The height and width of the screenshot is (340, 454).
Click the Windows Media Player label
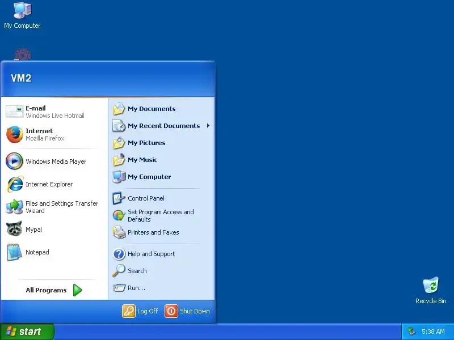pyautogui.click(x=56, y=161)
